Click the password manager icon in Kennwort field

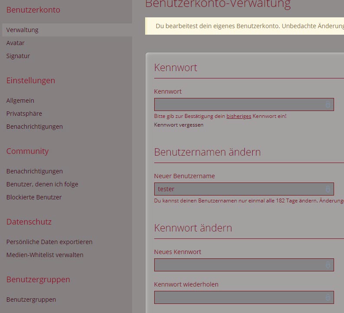328,104
